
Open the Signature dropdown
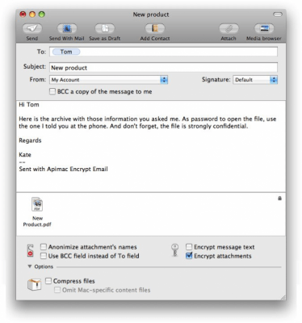coord(255,80)
